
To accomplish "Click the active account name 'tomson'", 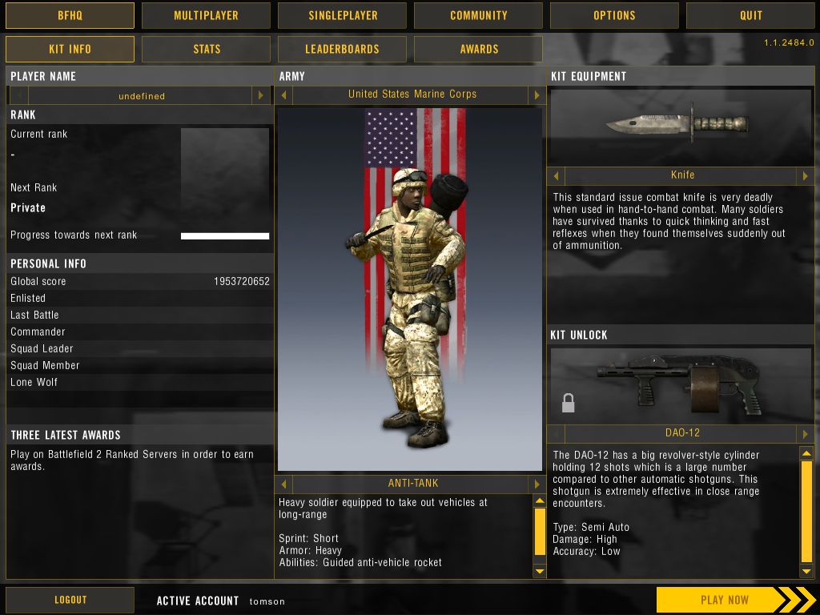I will (267, 601).
